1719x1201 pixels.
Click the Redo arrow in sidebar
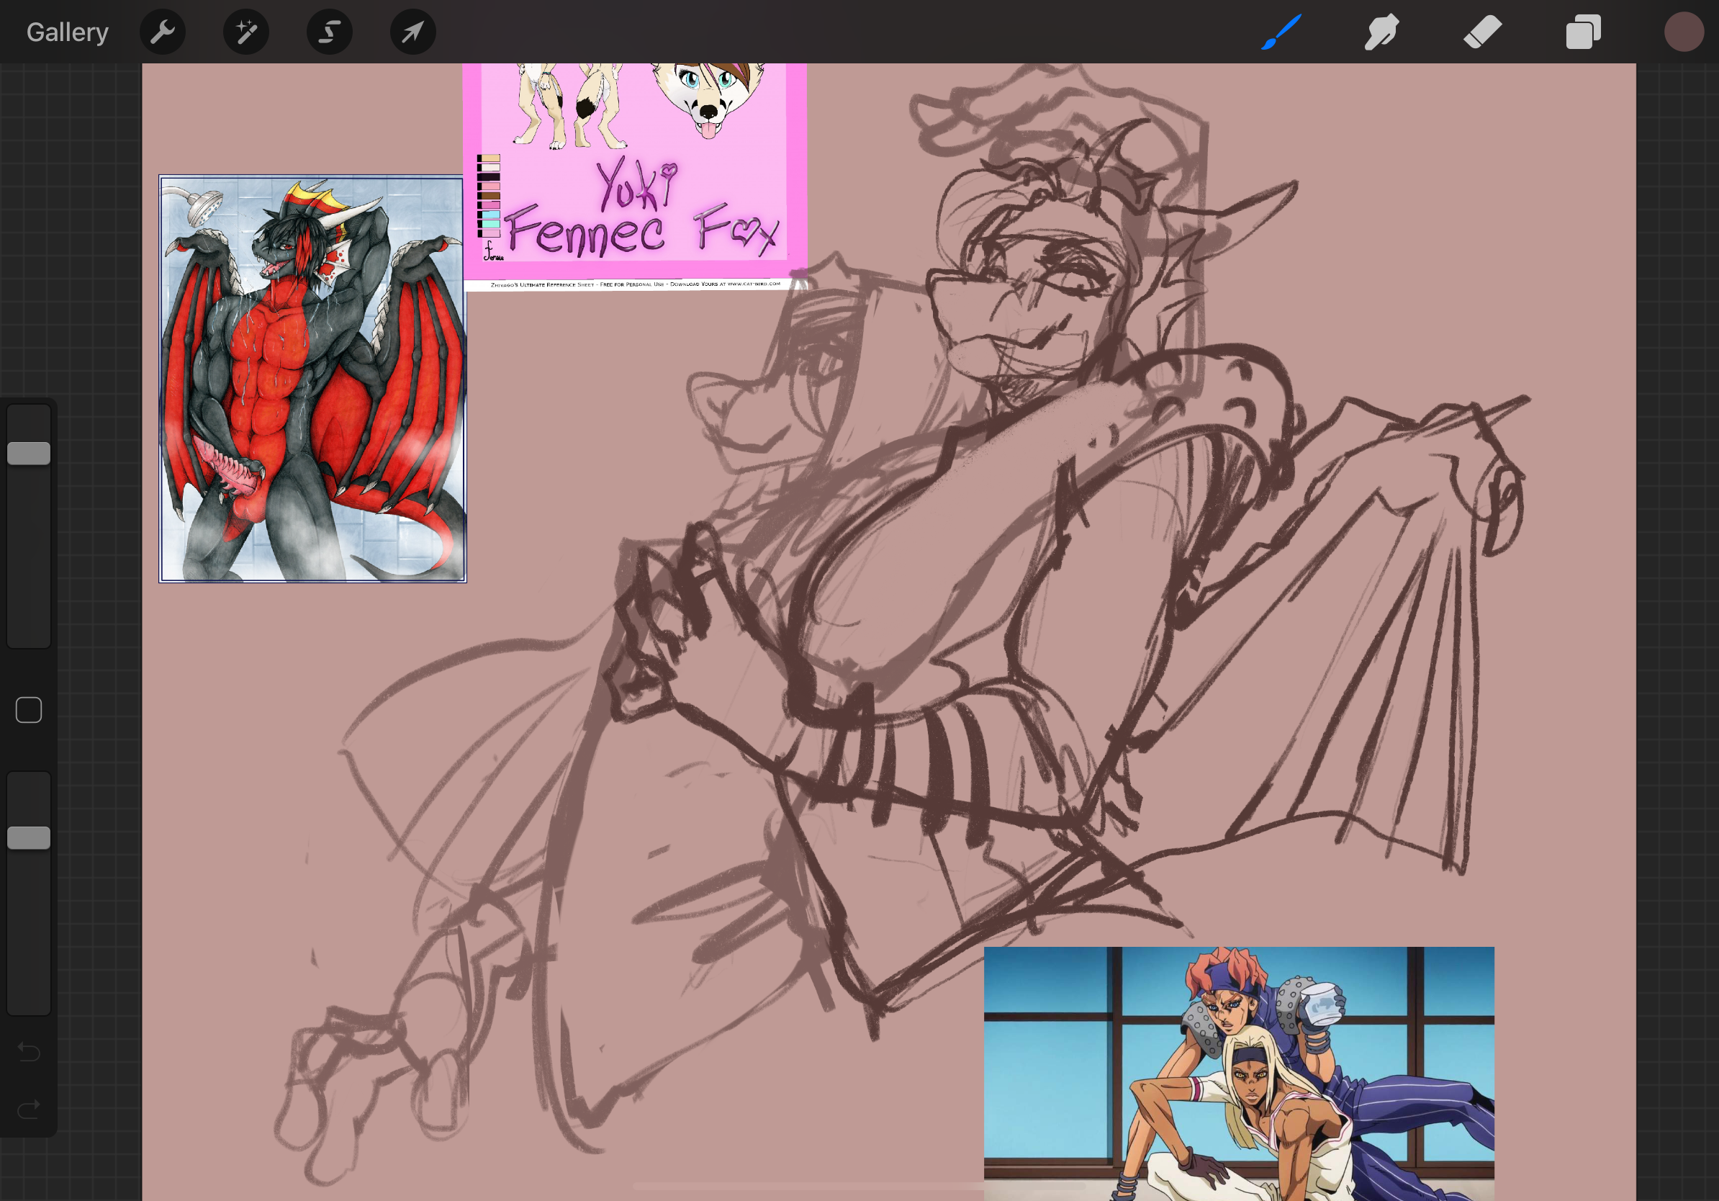[29, 1108]
